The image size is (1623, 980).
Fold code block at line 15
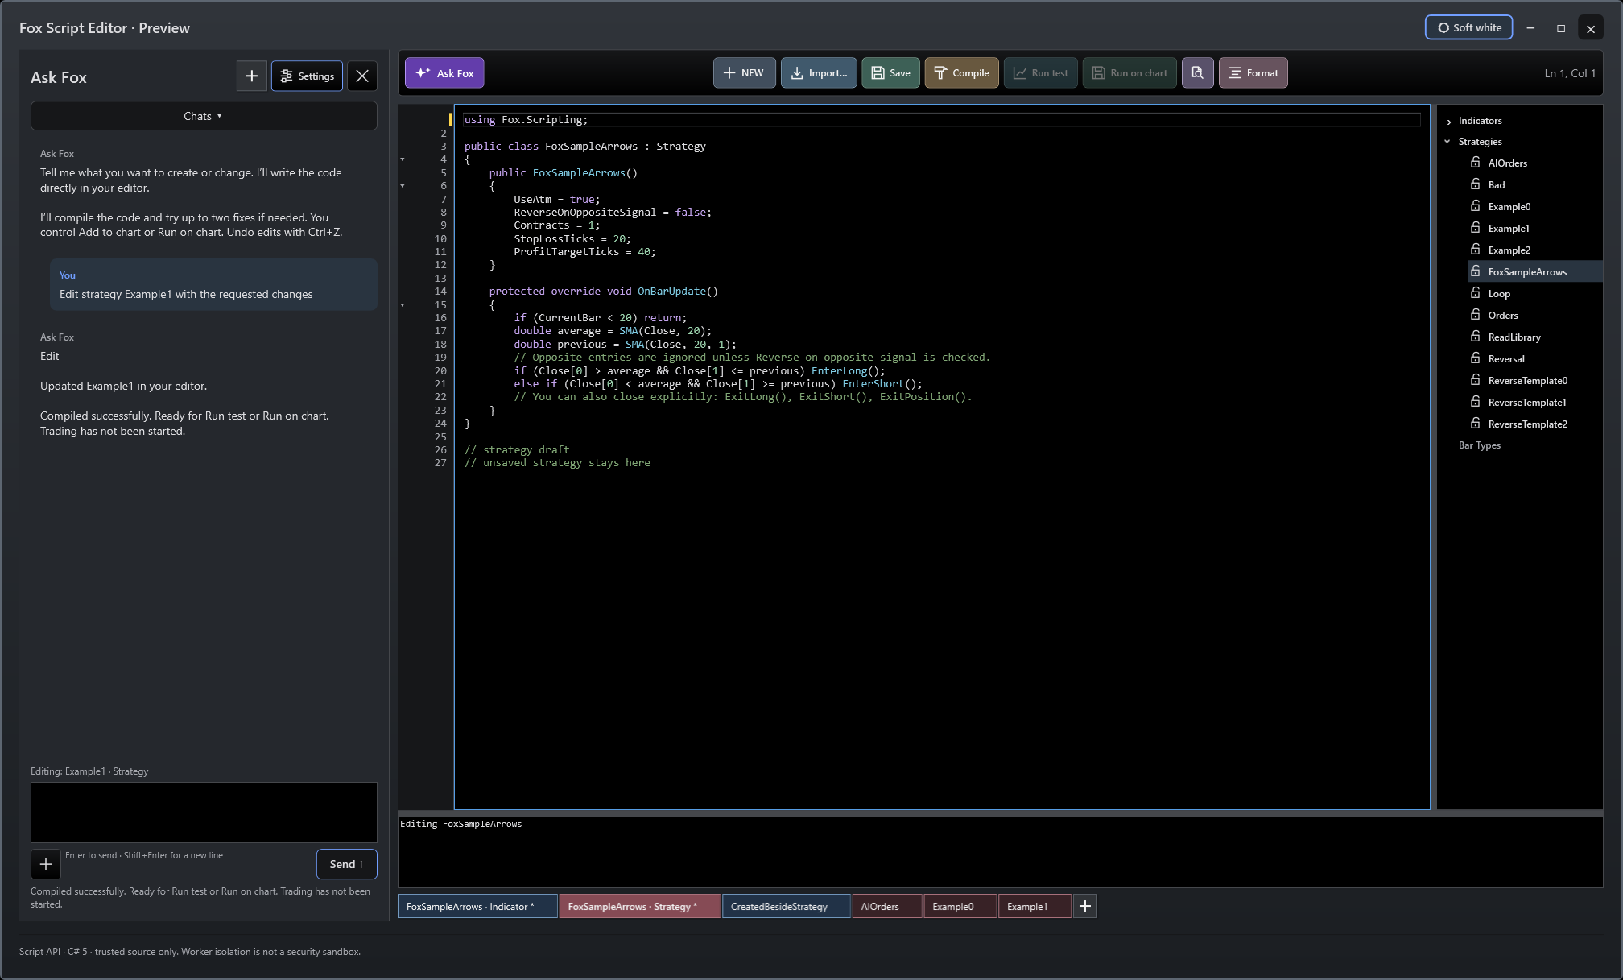click(403, 305)
